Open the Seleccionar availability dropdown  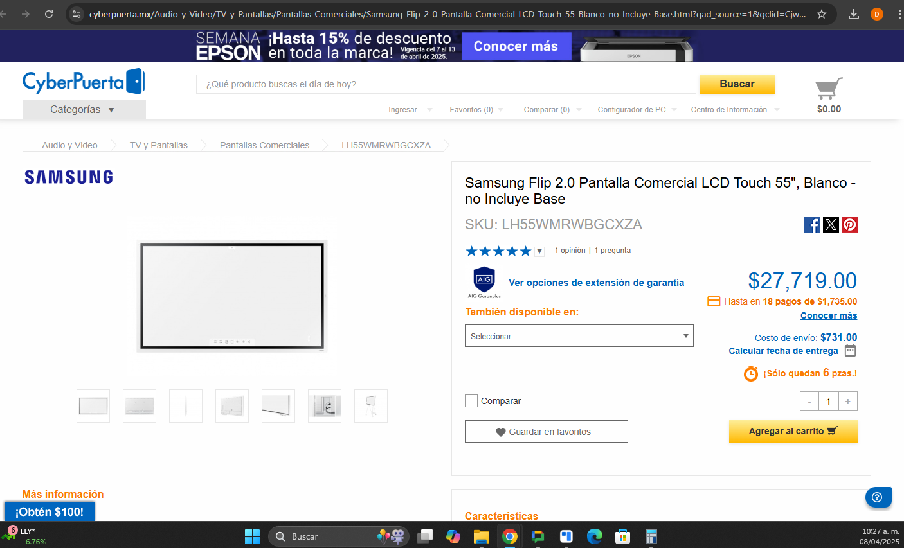pos(579,336)
